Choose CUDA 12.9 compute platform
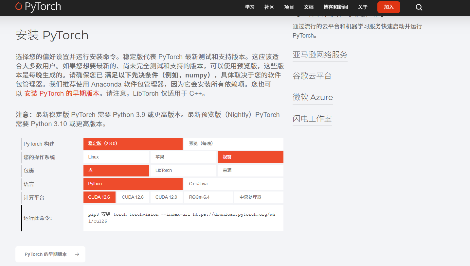 click(x=166, y=197)
